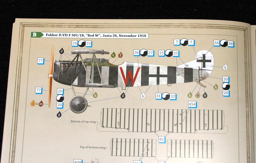This screenshot has width=256, height=163.
Task: Click decal number 454 above the top wing
Action: (x=192, y=104)
